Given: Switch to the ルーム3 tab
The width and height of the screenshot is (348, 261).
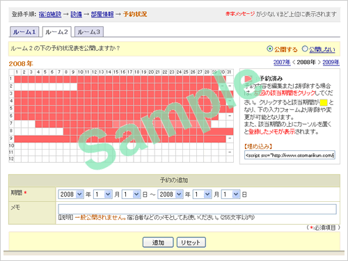Looking at the screenshot, I should [x=89, y=32].
